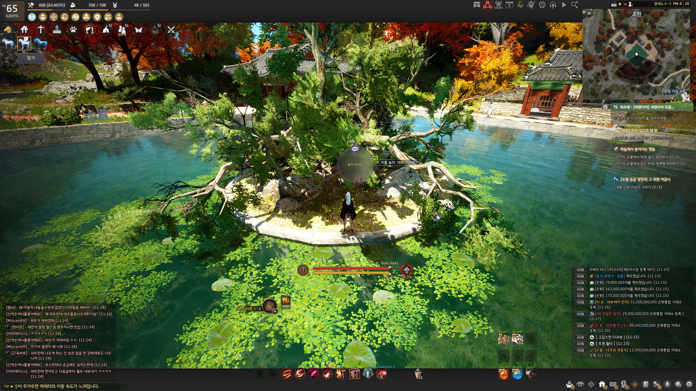The width and height of the screenshot is (696, 391).
Task: Toggle the voice chat headset icon
Action: 553,5
